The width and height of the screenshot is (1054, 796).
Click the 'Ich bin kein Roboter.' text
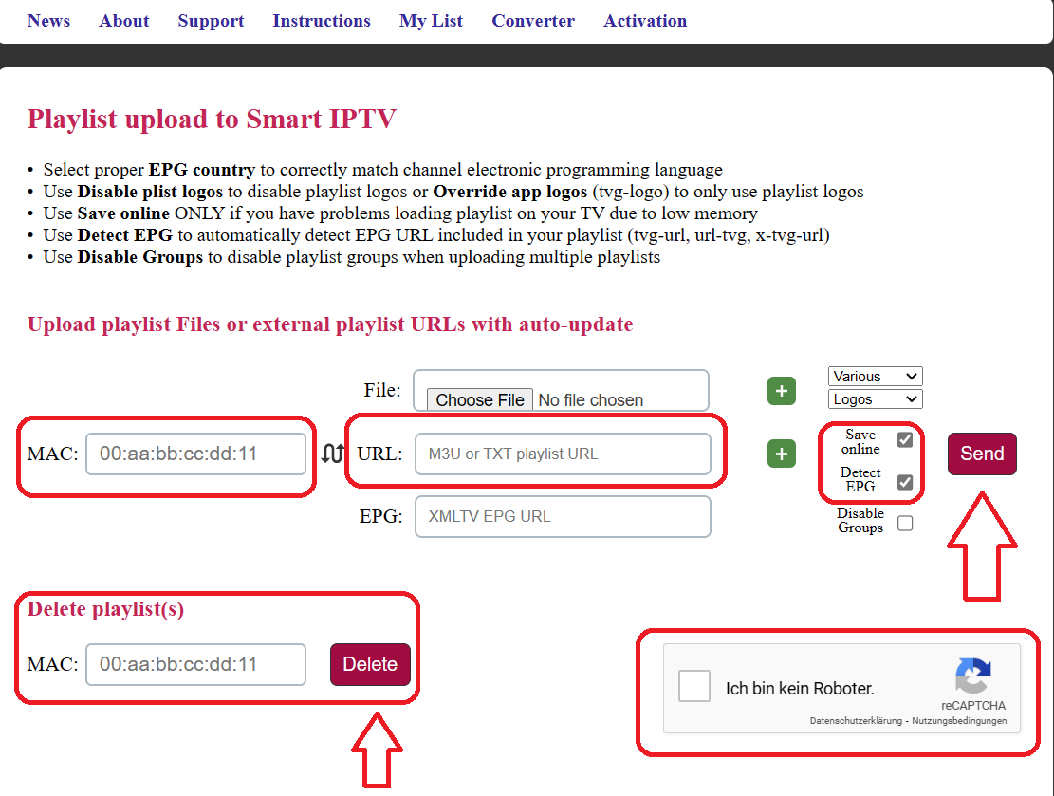(x=800, y=689)
